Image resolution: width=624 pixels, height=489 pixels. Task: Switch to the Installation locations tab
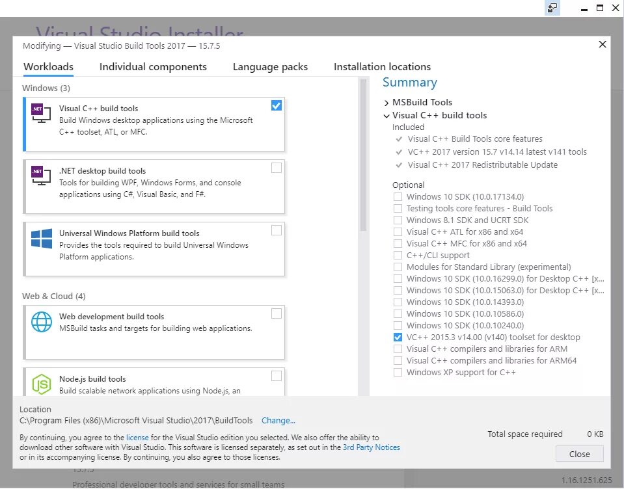(382, 67)
